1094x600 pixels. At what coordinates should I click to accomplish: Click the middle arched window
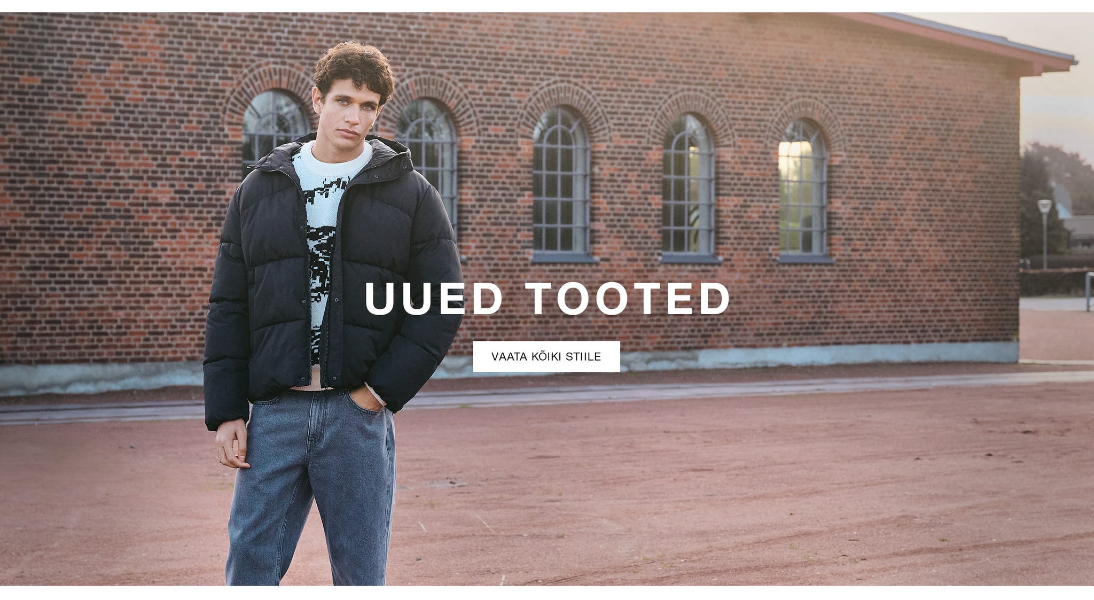coord(562,181)
